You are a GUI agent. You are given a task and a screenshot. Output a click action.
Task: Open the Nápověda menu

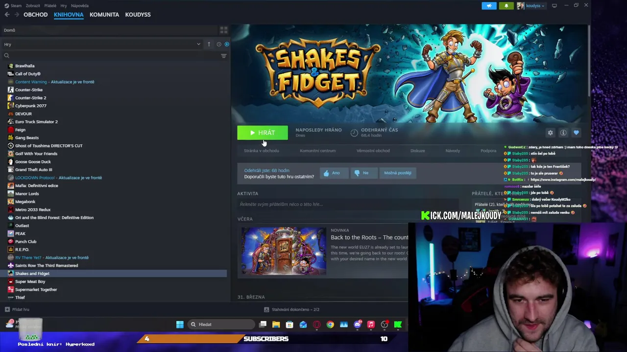[80, 6]
